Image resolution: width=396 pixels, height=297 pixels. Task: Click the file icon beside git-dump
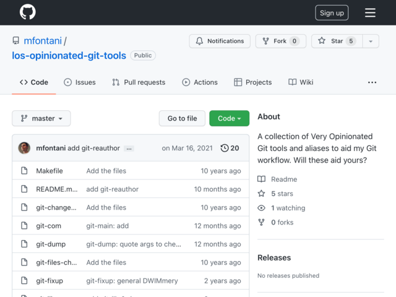24,244
